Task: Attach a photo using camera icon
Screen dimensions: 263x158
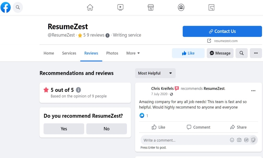Action: tap(239, 140)
